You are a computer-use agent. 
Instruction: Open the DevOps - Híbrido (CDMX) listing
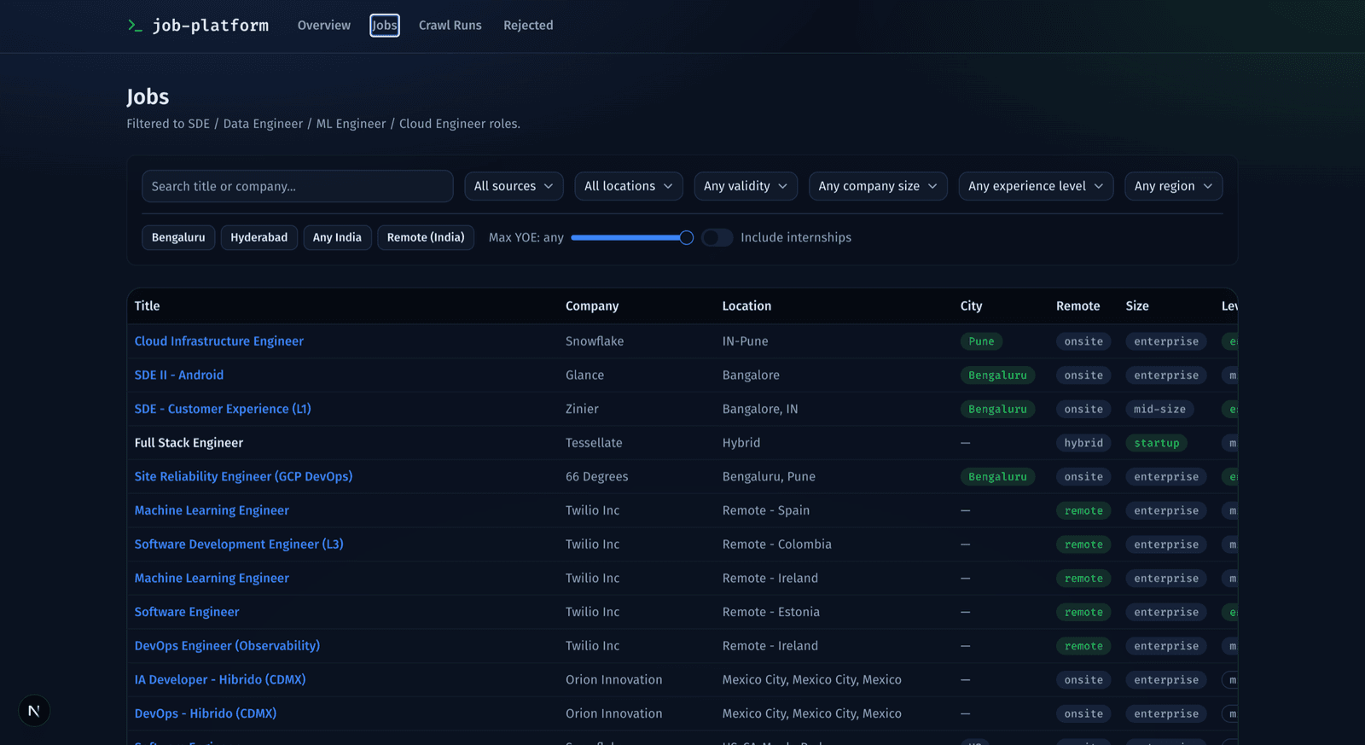[x=206, y=713]
